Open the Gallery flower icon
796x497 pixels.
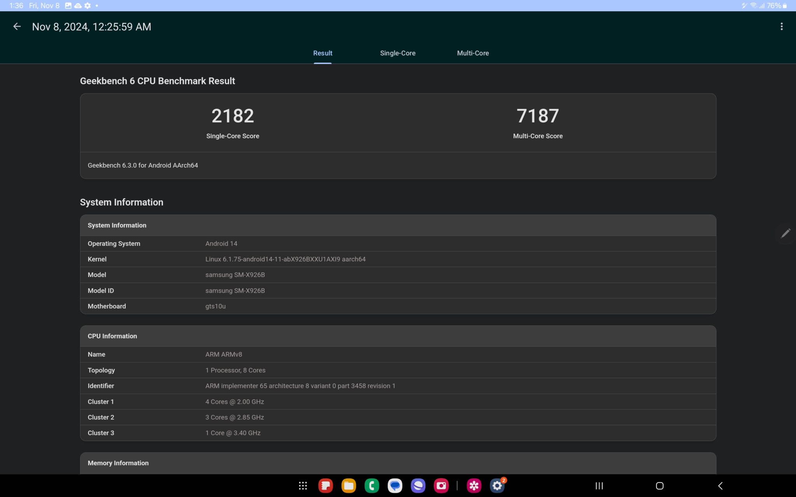pos(474,486)
